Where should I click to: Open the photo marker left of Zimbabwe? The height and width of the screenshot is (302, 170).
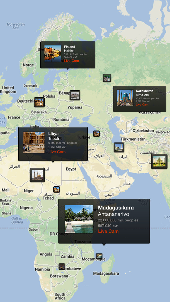point(62,266)
